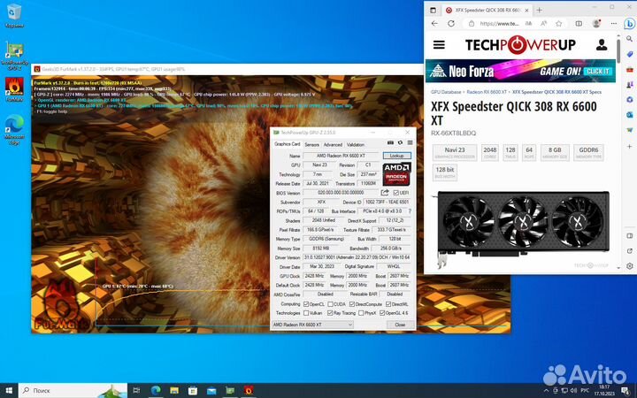Open the Edge profile avatar

(x=596, y=24)
